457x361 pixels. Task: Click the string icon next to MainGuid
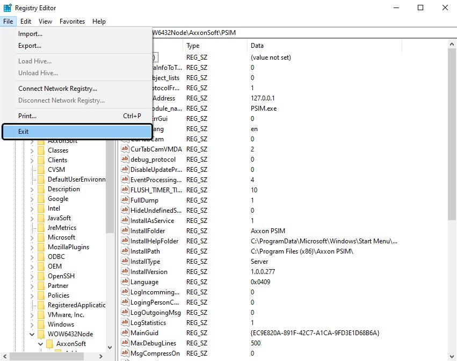coord(125,333)
